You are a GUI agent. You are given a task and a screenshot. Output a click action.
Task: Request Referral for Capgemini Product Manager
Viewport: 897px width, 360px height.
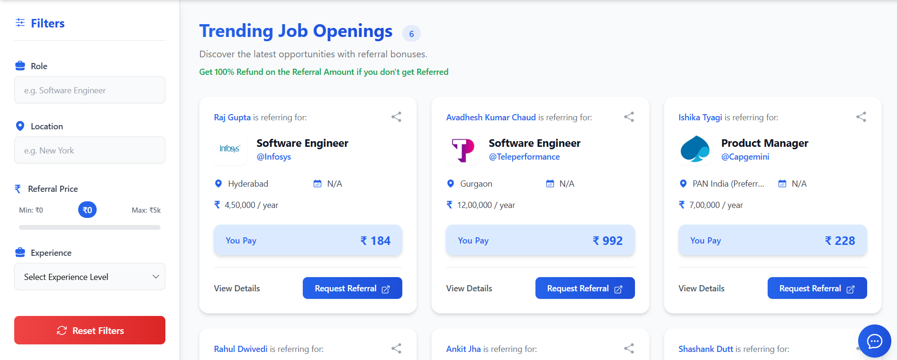pyautogui.click(x=817, y=288)
